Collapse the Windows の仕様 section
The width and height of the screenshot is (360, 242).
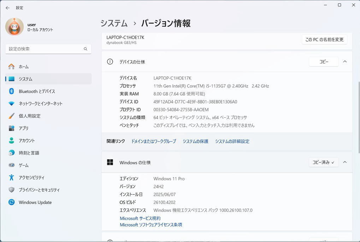pos(345,162)
